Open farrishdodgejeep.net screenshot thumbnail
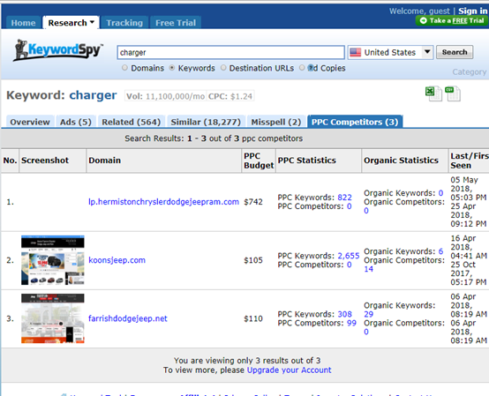This screenshot has width=489, height=396. coord(53,318)
